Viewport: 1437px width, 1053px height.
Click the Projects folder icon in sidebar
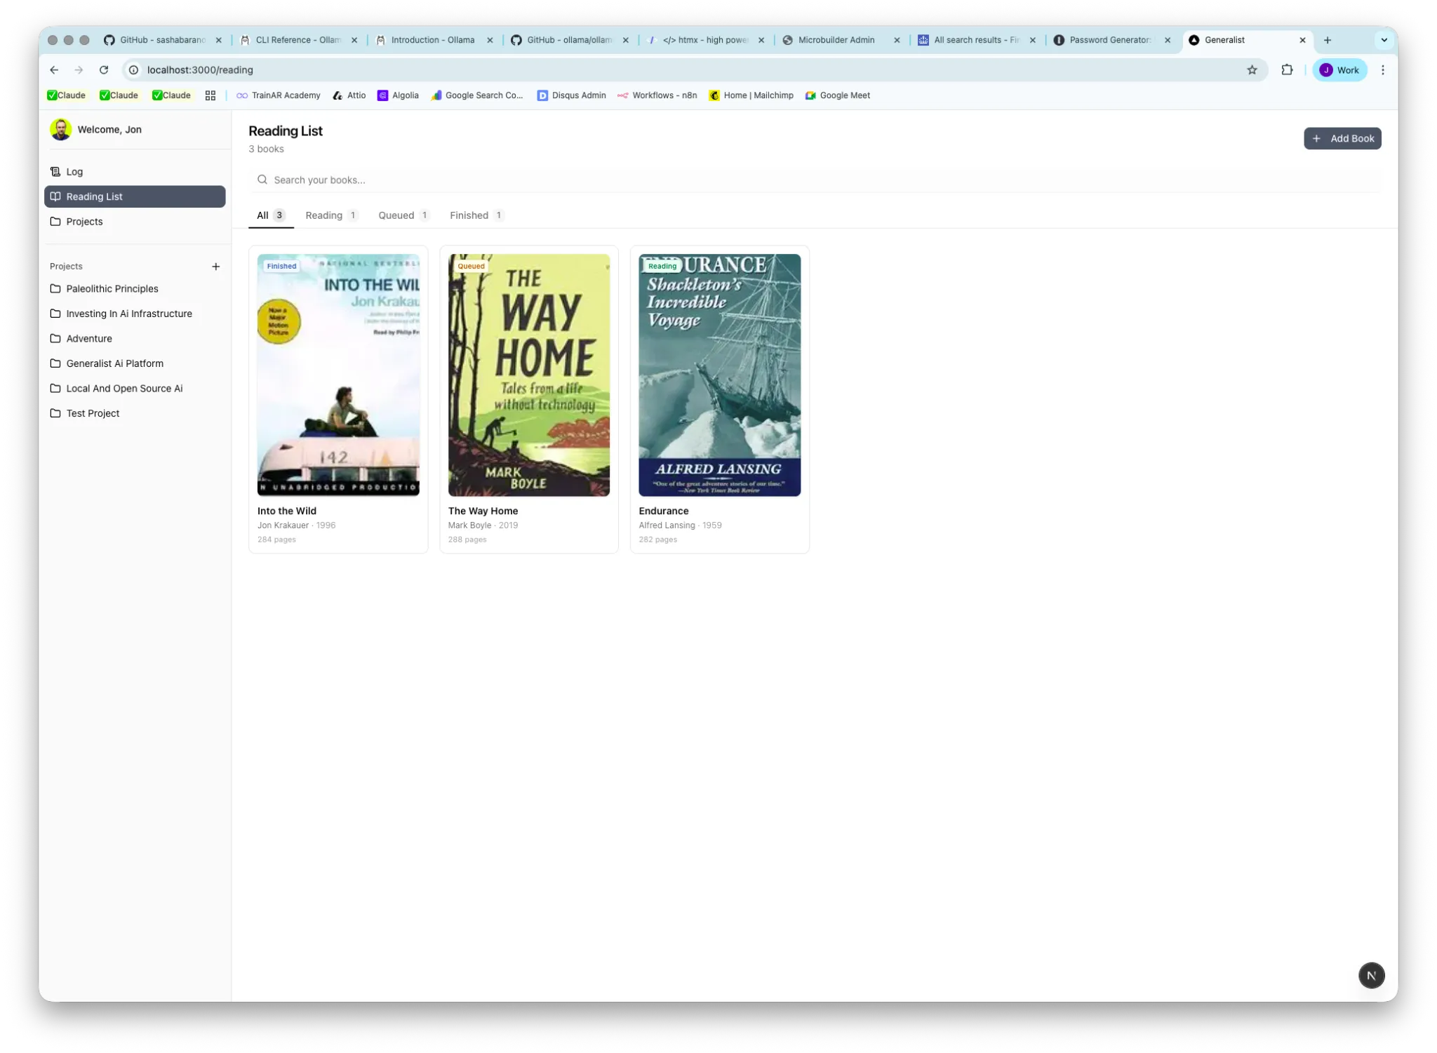(55, 221)
